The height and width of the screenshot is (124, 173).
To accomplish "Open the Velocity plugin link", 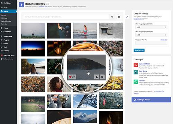I will tap(142, 81).
